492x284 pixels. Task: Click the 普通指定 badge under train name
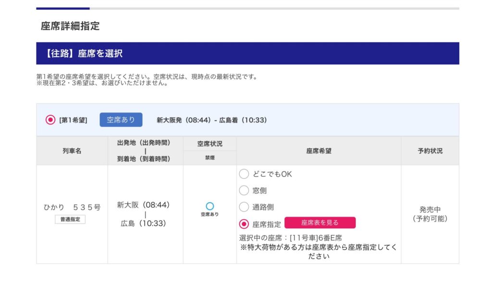click(x=70, y=220)
